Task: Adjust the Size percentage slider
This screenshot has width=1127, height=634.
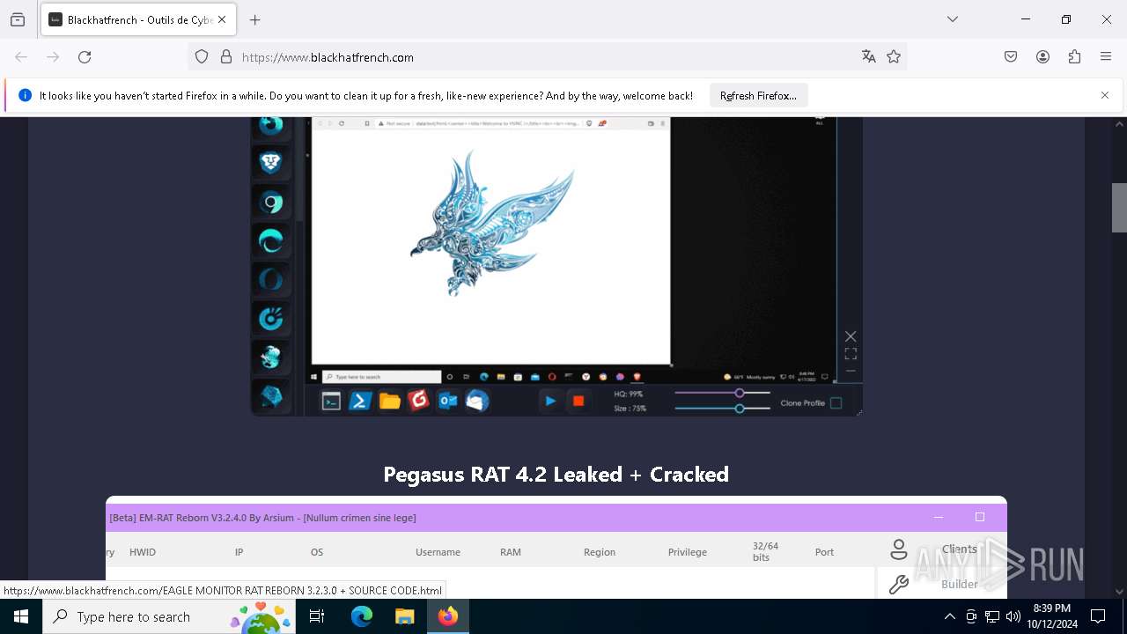Action: [x=722, y=409]
